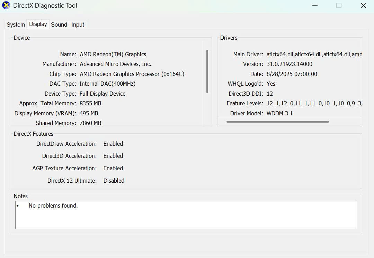Click inside the Notes text box

[x=186, y=215]
